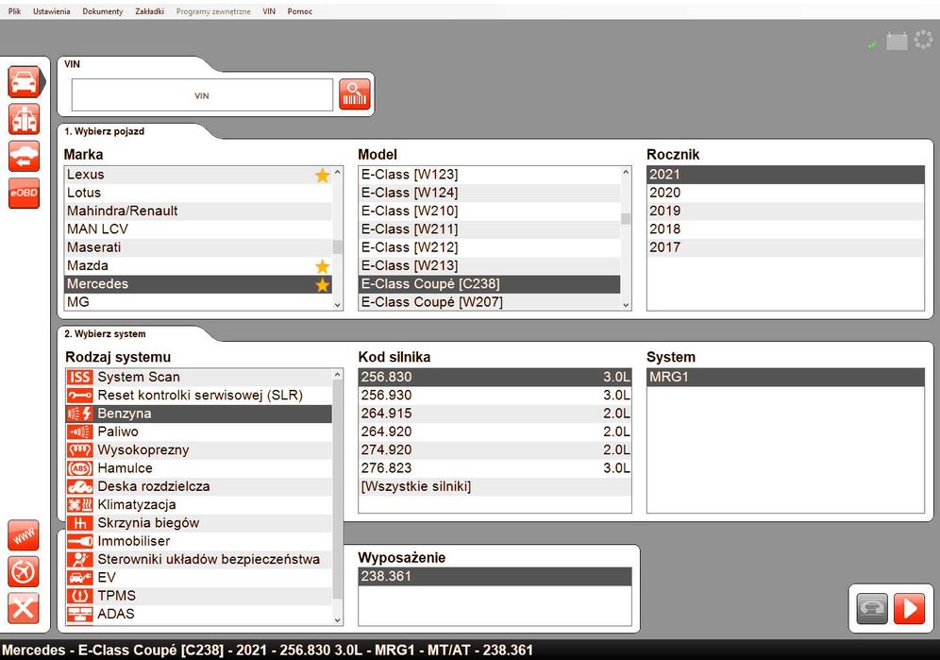Click into the VIN input field
Viewport: 940px width, 660px height.
coord(202,95)
